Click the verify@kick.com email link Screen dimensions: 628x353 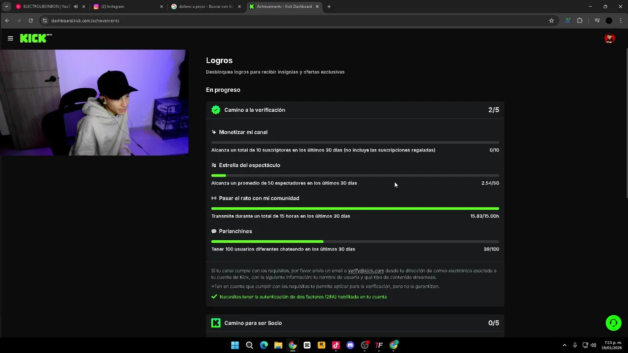[x=366, y=271]
